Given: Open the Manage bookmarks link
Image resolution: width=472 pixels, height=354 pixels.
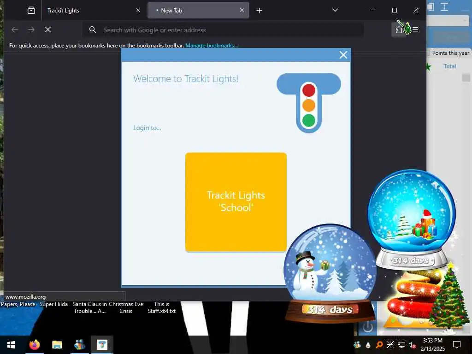Looking at the screenshot, I should coord(212,46).
